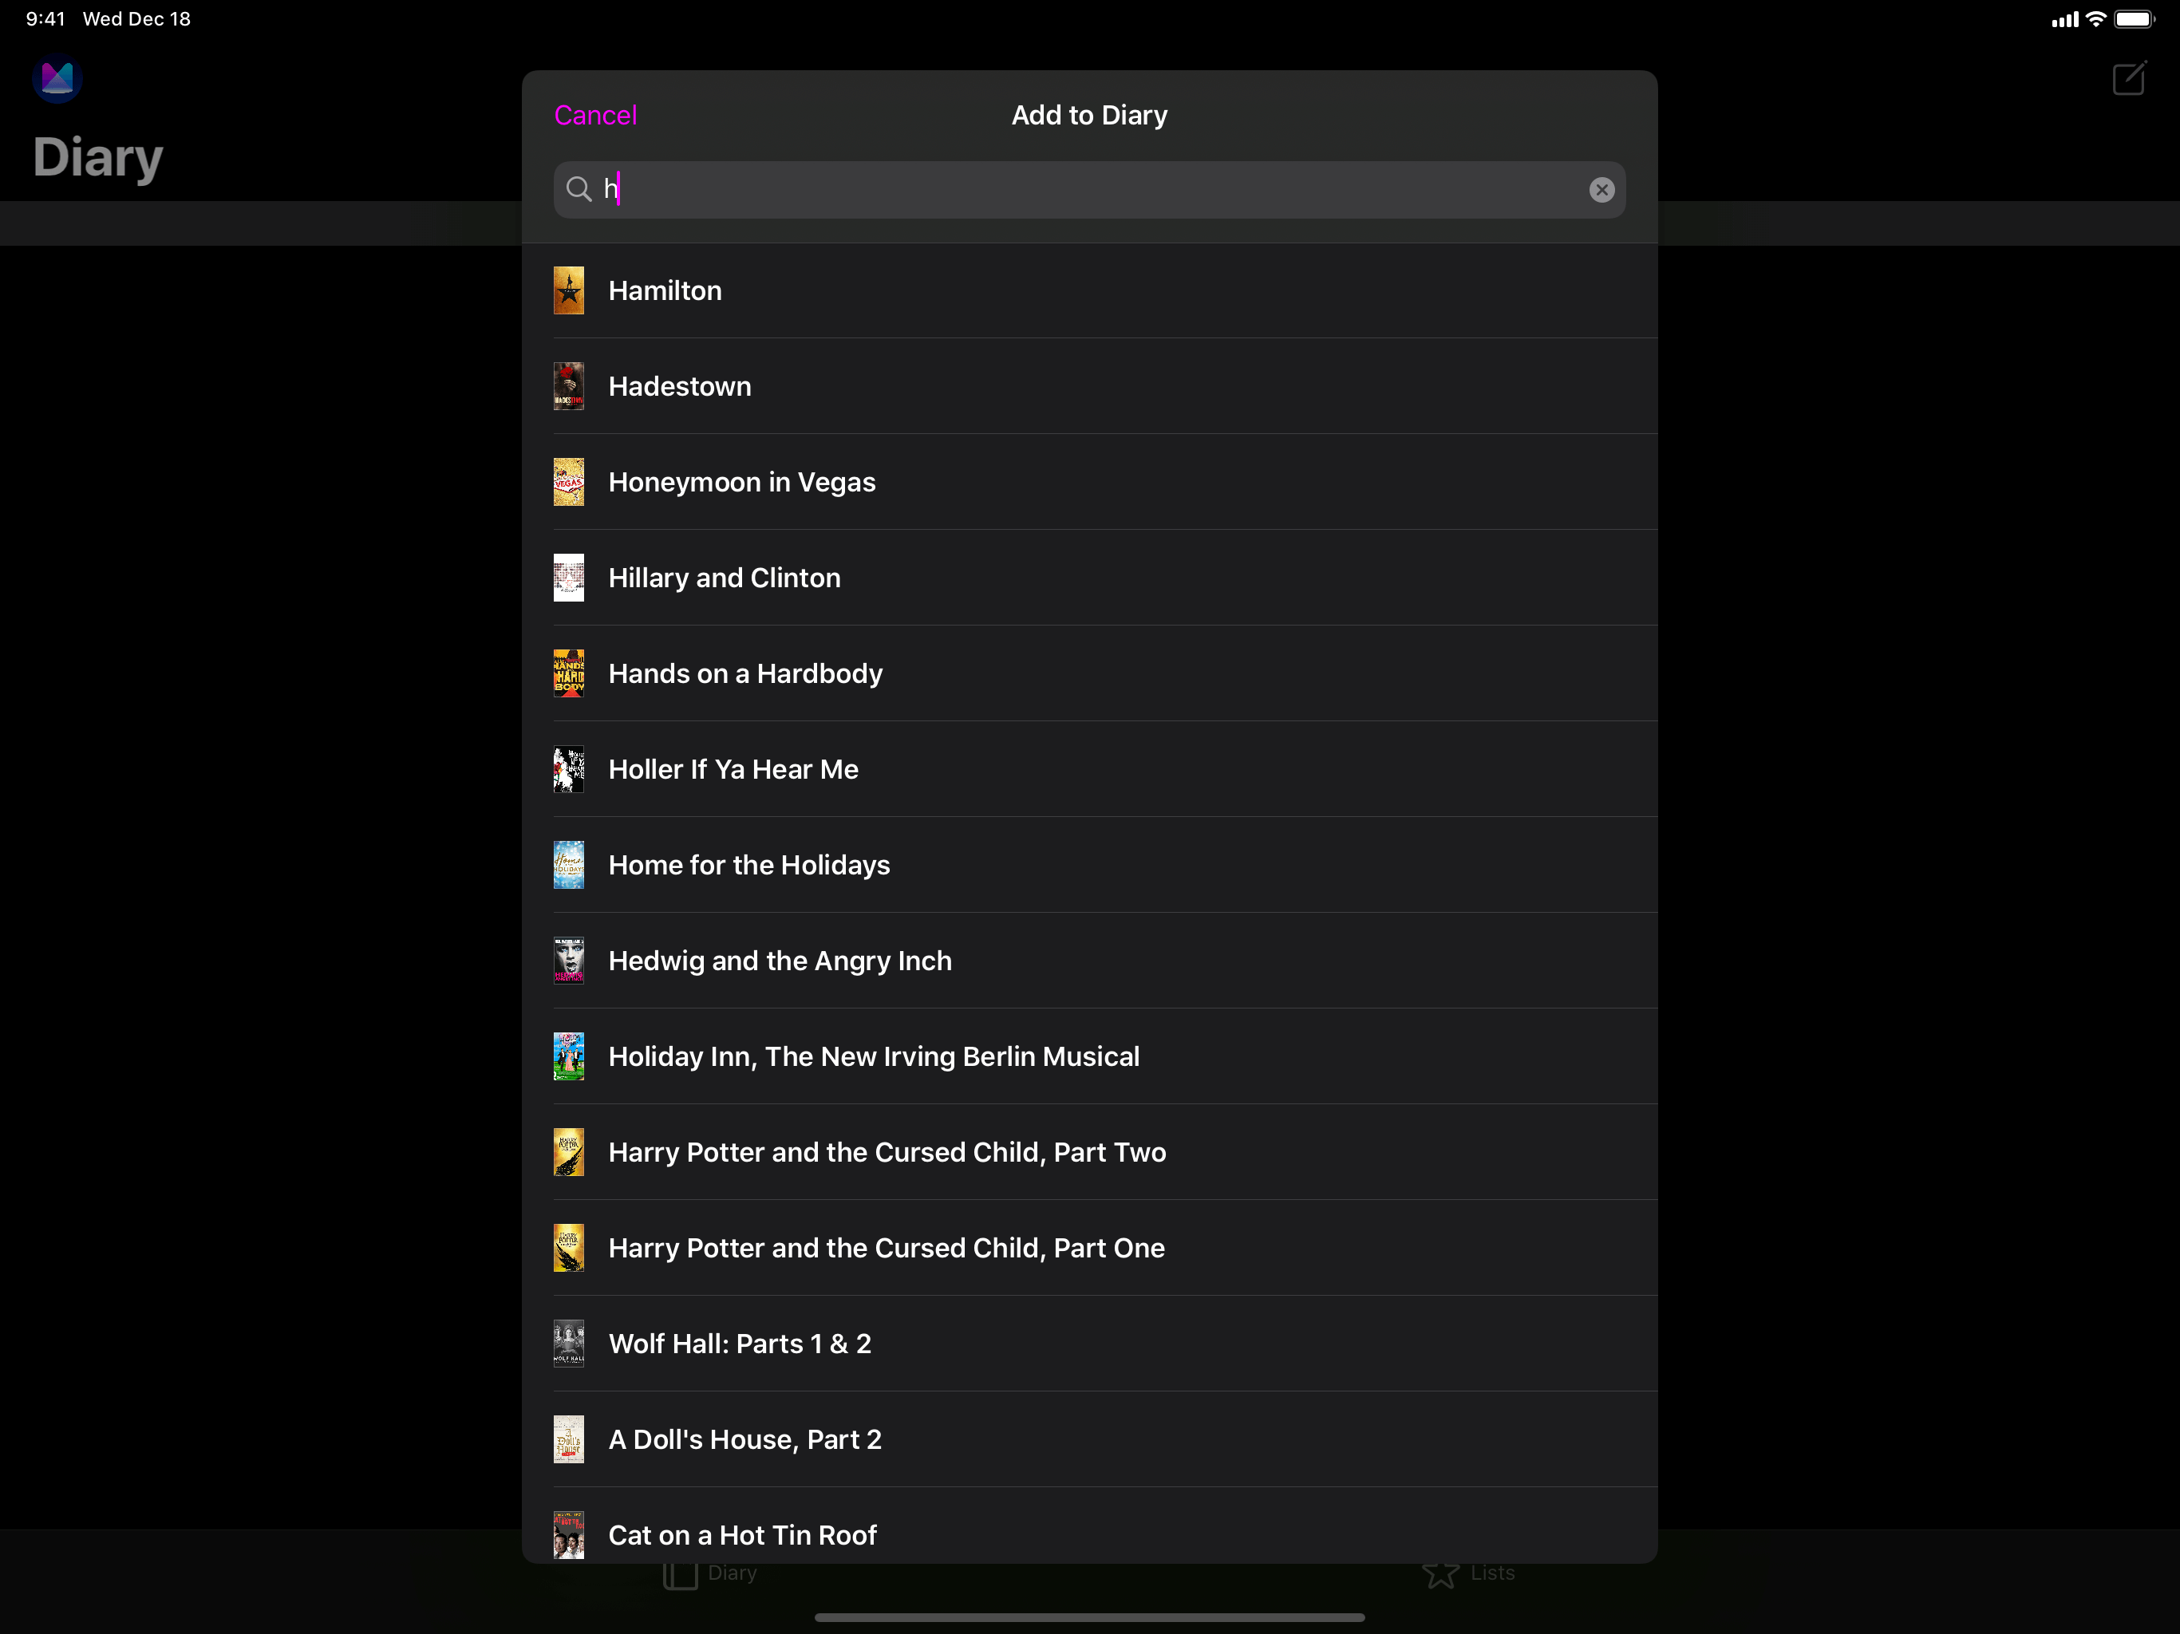This screenshot has width=2180, height=1634.
Task: Select Harry Potter Cursed Child, Part Two
Action: 887,1152
